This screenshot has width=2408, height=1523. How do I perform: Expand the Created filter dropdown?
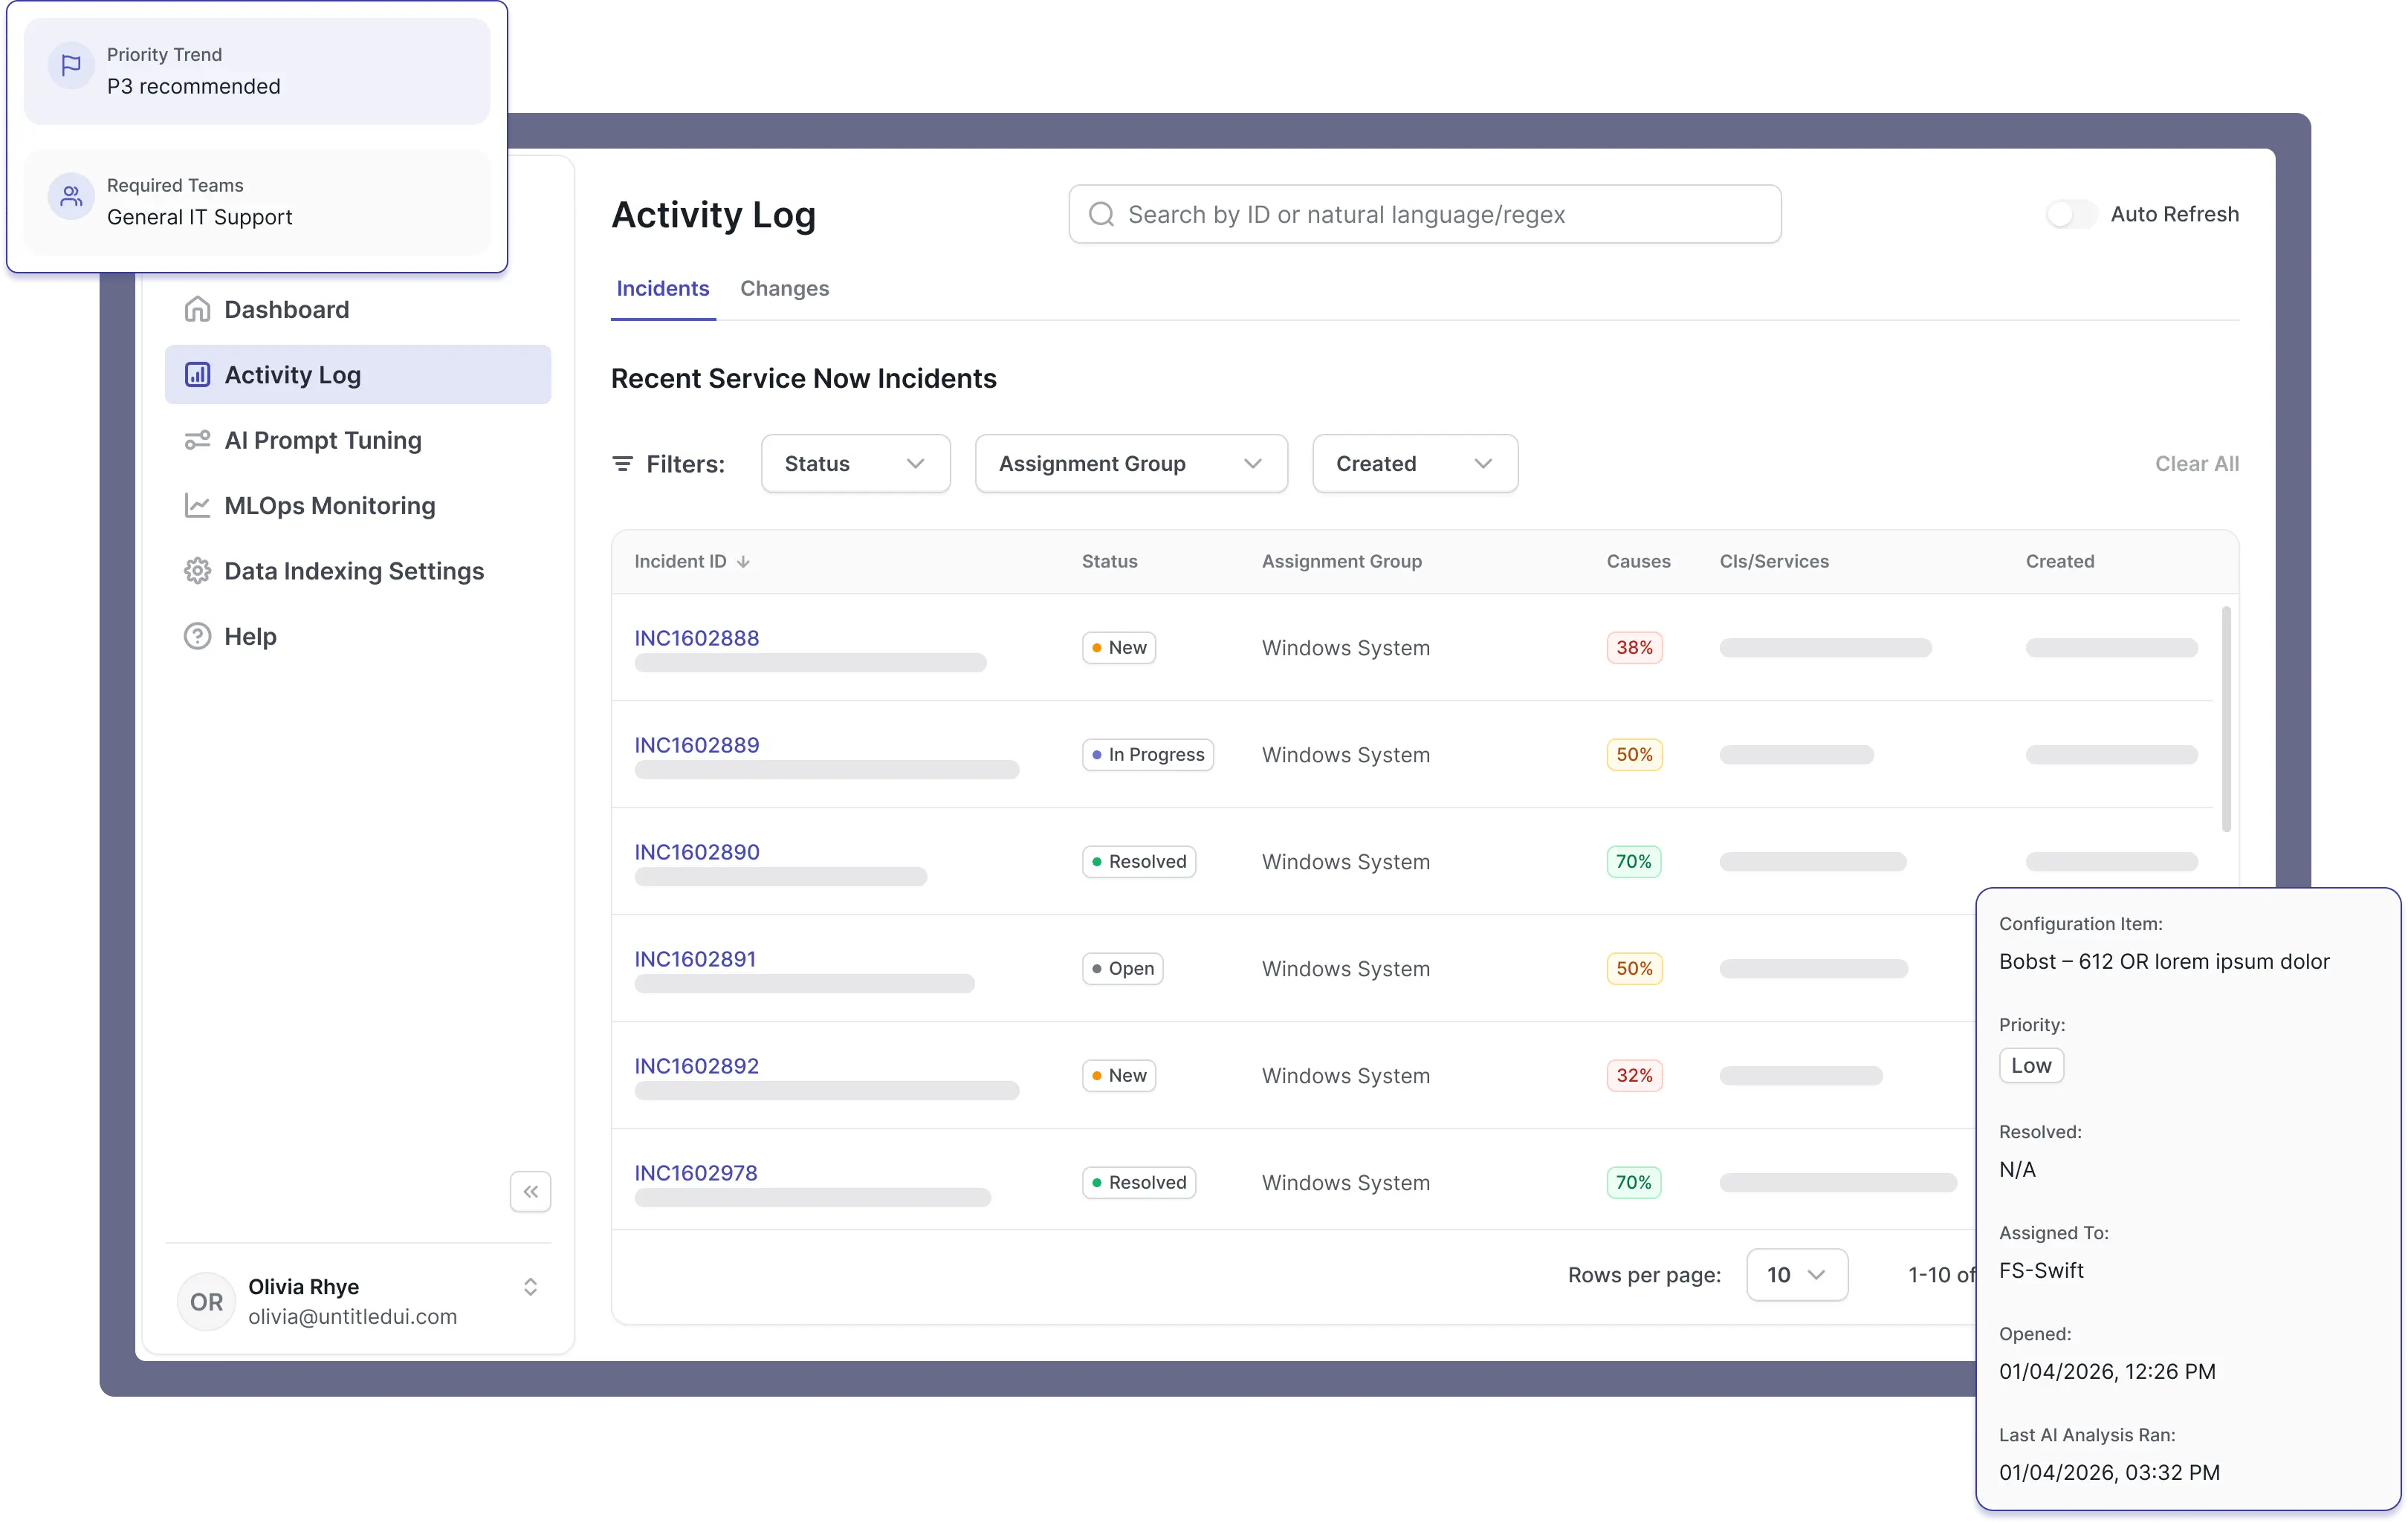[1414, 464]
